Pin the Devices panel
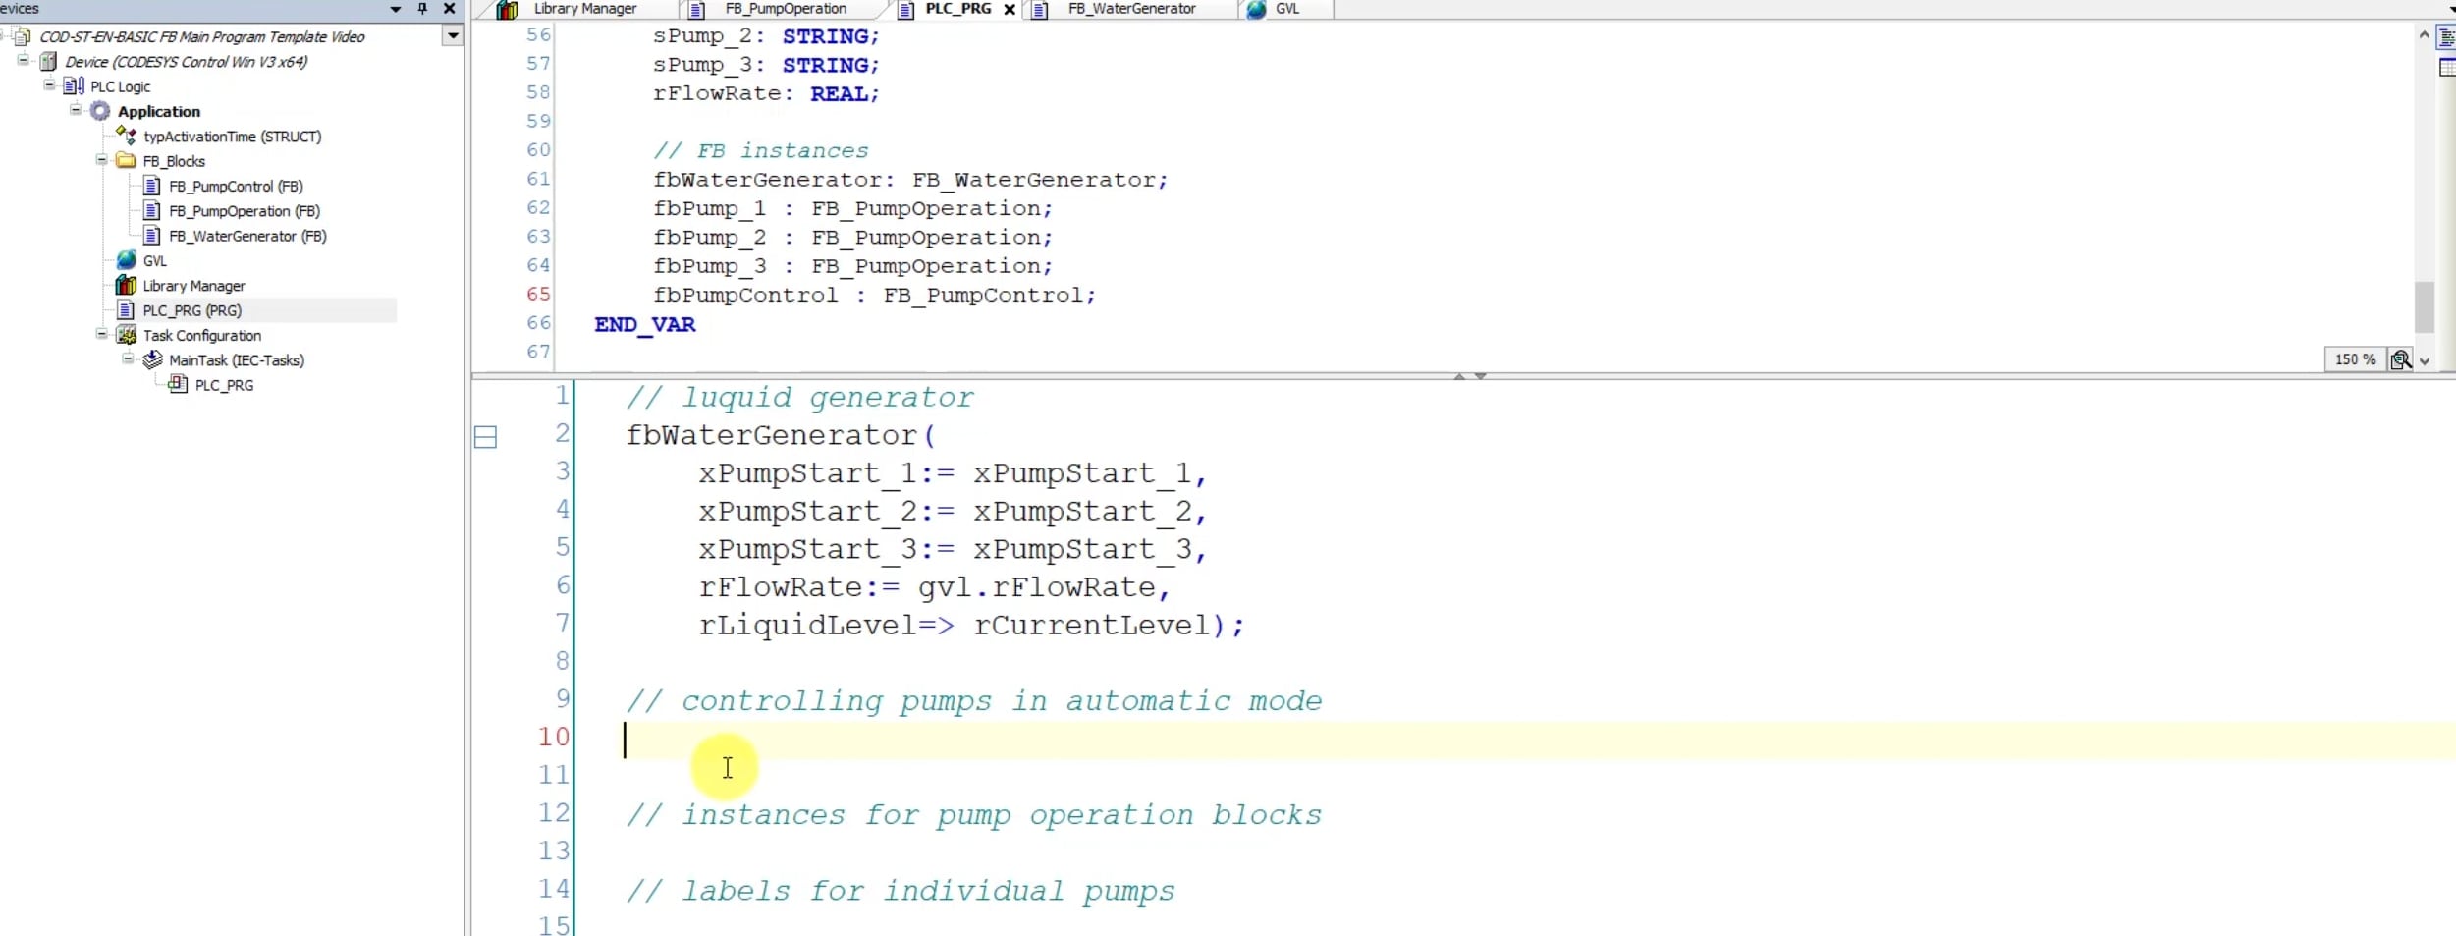The width and height of the screenshot is (2456, 936). (422, 8)
